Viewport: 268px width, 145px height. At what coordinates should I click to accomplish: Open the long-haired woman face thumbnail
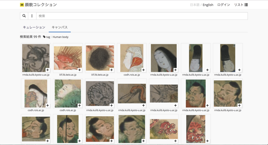[x=163, y=58]
